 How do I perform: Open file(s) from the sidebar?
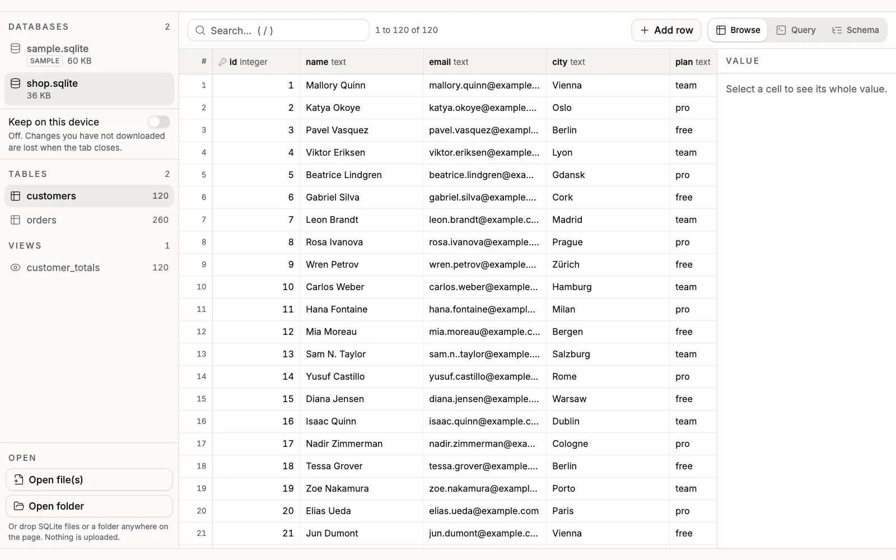pyautogui.click(x=89, y=480)
